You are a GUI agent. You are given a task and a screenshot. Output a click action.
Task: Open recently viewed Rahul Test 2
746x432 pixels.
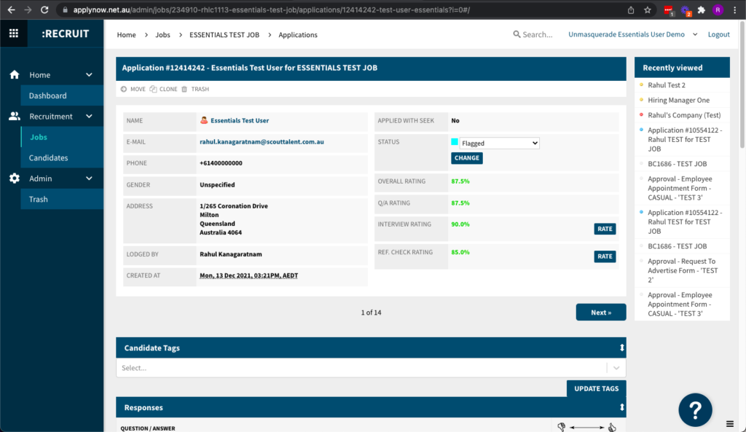point(667,85)
